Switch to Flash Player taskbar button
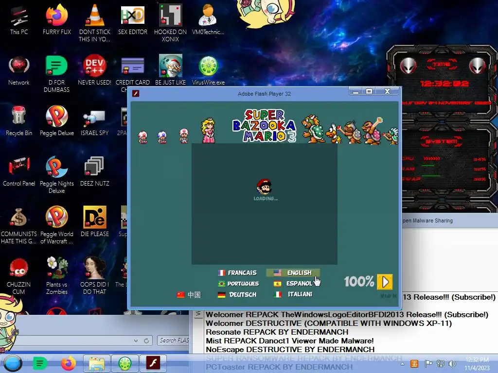 tap(153, 363)
